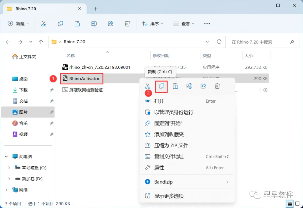
Task: Click the Rhino 7.20 breadcrumb in the address bar
Action: (74, 42)
